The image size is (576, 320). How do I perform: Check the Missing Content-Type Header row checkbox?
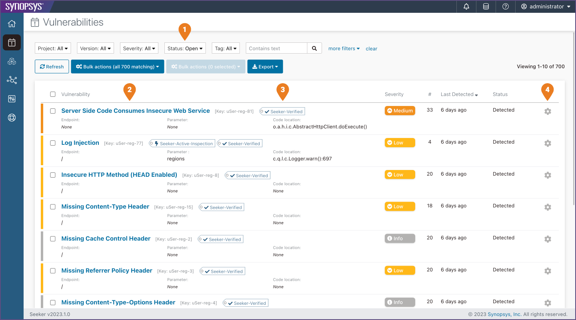click(x=53, y=207)
